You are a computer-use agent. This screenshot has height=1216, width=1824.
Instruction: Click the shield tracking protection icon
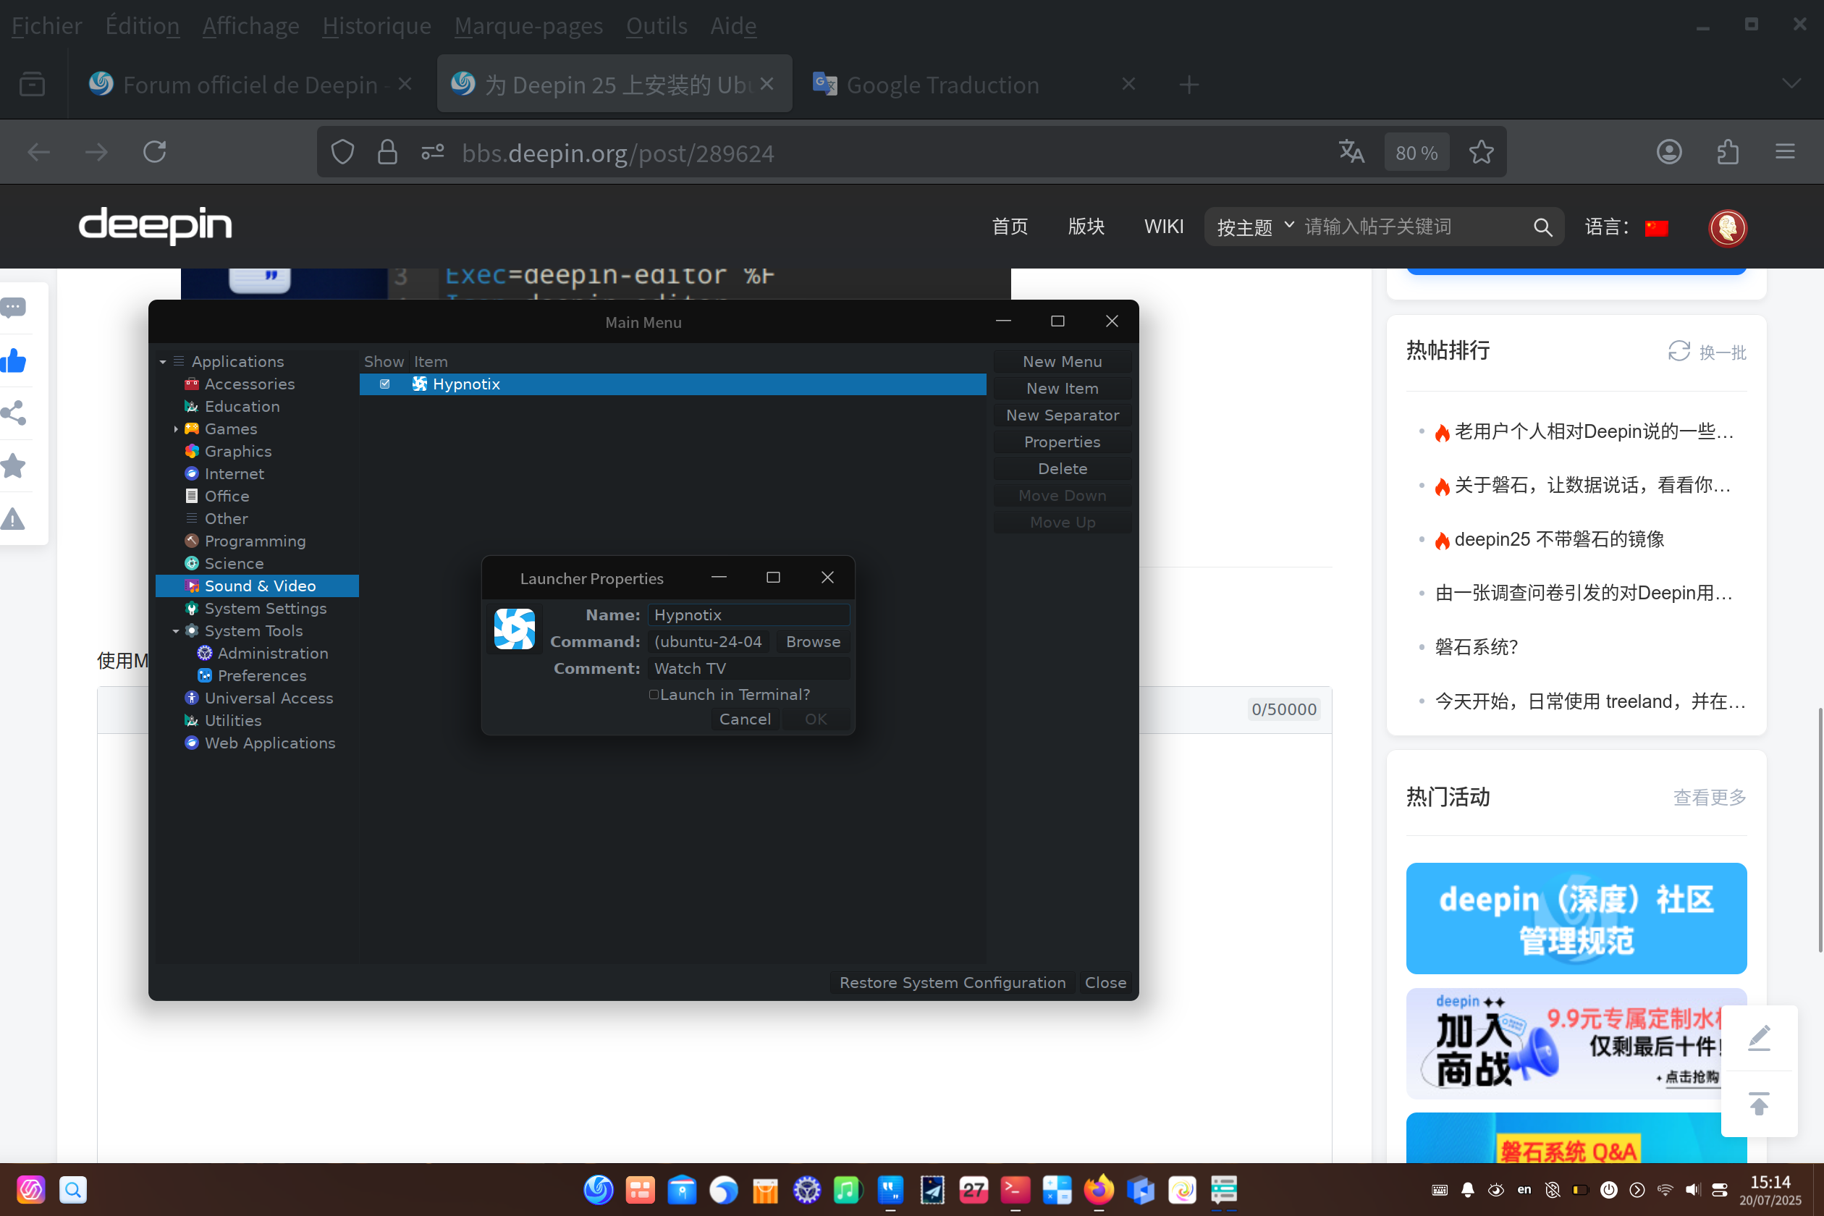click(x=343, y=152)
